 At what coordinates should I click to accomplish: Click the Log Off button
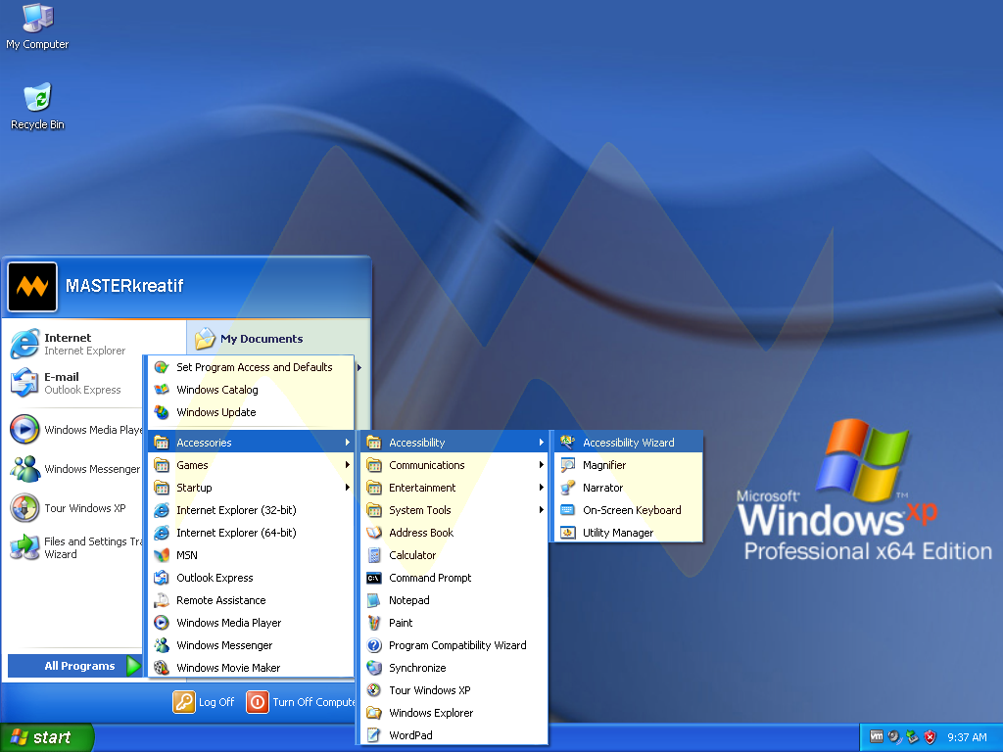204,702
